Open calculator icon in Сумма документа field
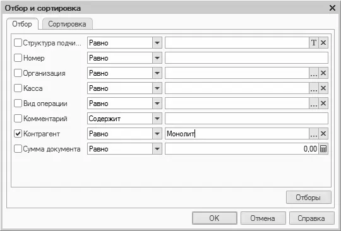The width and height of the screenshot is (341, 231). [x=323, y=149]
